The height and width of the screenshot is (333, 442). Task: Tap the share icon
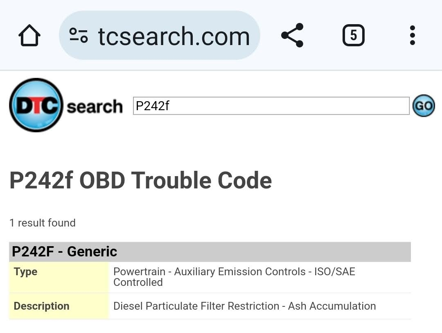[x=292, y=35]
